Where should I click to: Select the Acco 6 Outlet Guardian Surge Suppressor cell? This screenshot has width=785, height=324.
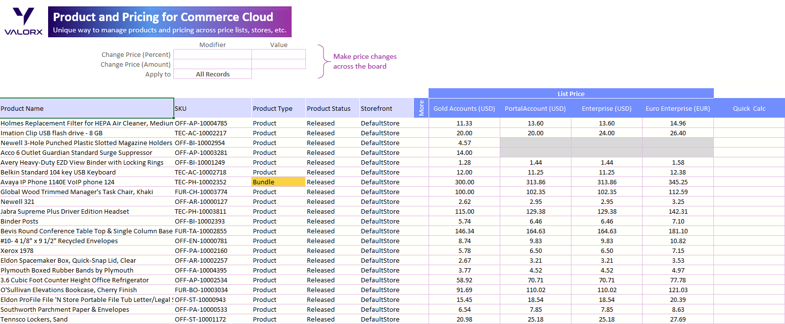pos(87,152)
